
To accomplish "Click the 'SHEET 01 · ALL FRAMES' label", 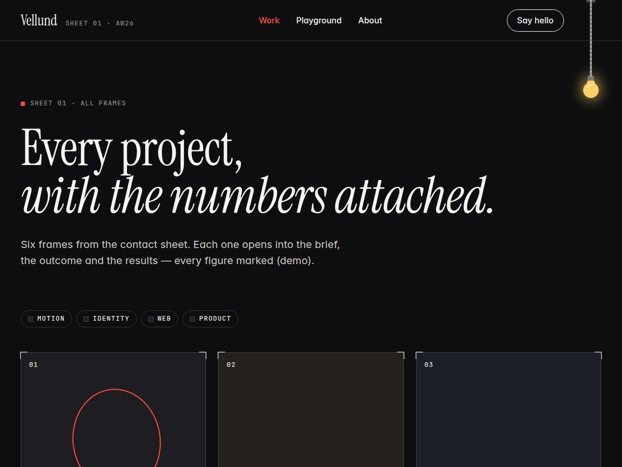I will (78, 103).
